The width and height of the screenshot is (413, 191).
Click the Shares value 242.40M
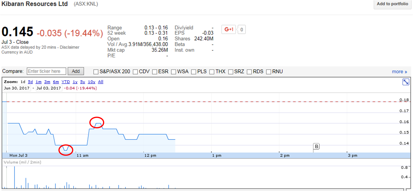point(203,39)
